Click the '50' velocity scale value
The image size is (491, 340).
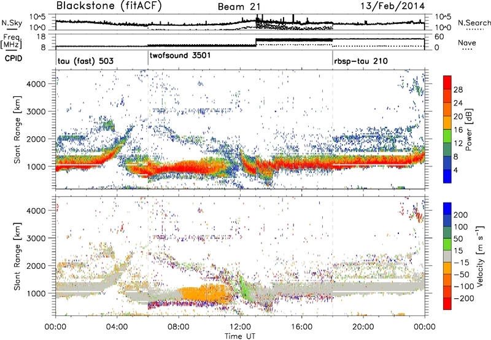(x=458, y=239)
